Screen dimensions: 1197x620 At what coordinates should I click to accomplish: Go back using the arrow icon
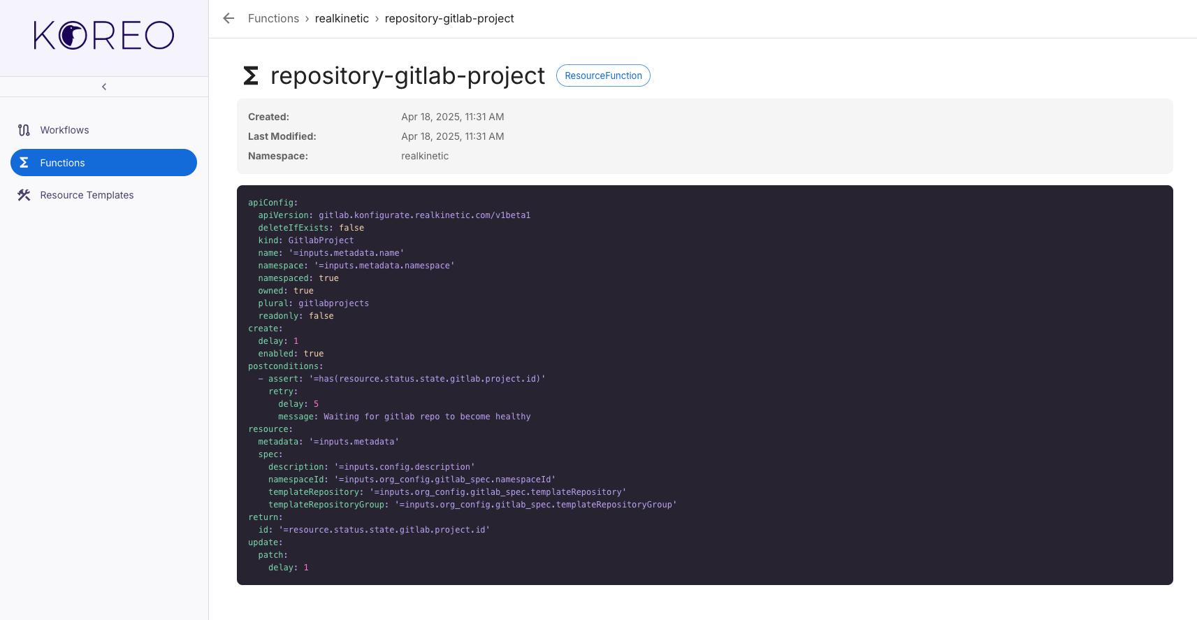pyautogui.click(x=228, y=18)
